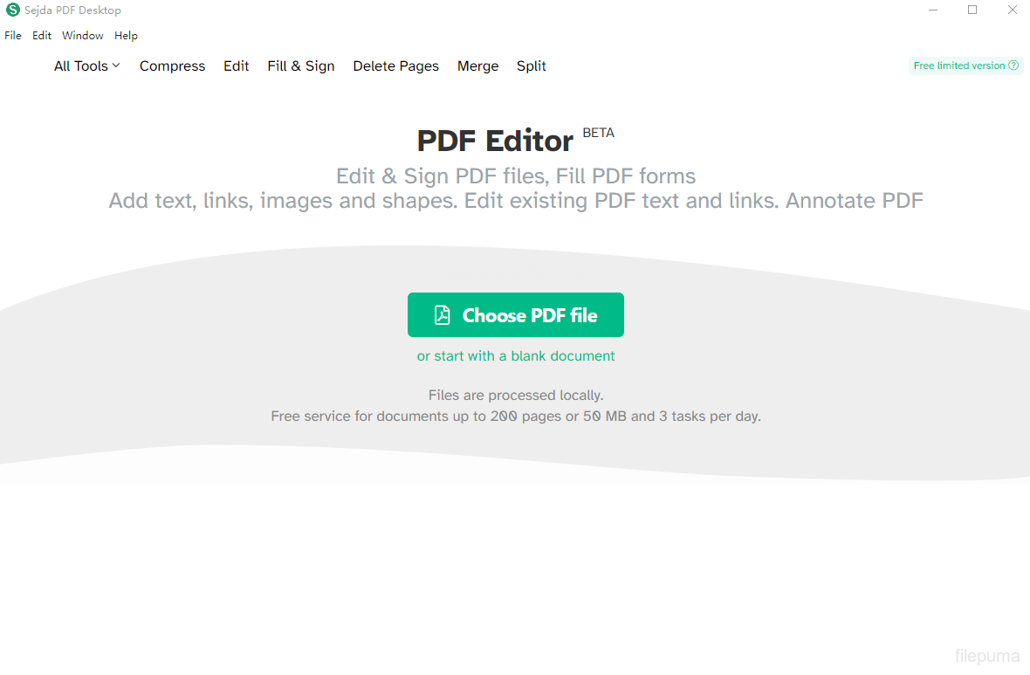Minimize the Sejda PDF Desktop window

click(x=933, y=10)
